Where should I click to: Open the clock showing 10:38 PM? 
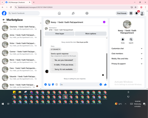(x=138, y=104)
